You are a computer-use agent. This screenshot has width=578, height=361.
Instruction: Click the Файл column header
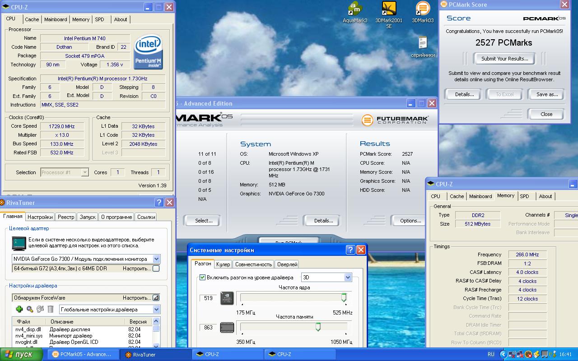click(29, 322)
